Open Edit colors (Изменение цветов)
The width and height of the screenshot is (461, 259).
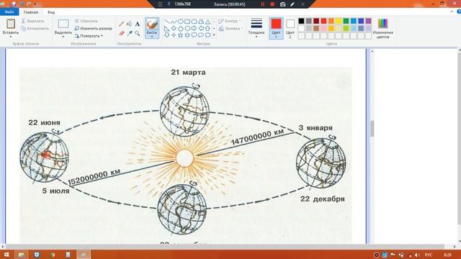(x=382, y=28)
